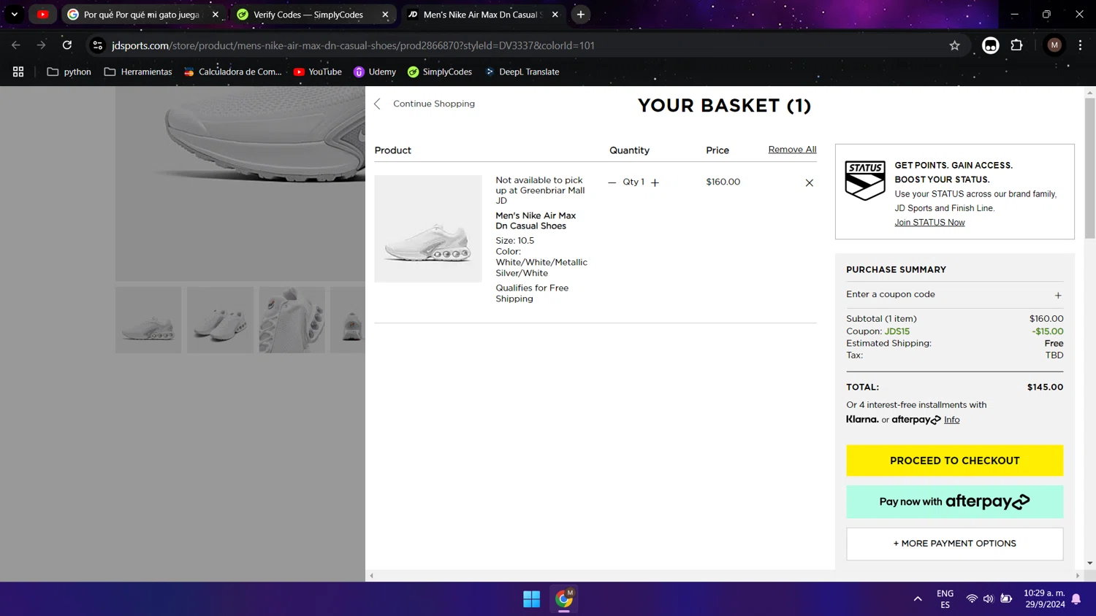Viewport: 1096px width, 616px height.
Task: Open Wi-Fi network settings in tray
Action: [972, 599]
